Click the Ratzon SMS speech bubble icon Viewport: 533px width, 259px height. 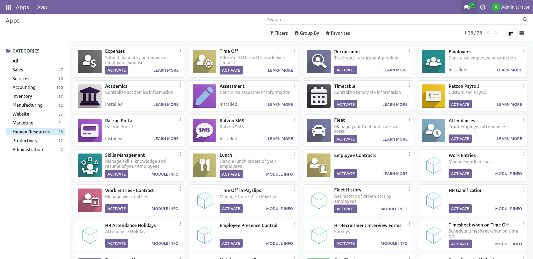click(x=204, y=130)
